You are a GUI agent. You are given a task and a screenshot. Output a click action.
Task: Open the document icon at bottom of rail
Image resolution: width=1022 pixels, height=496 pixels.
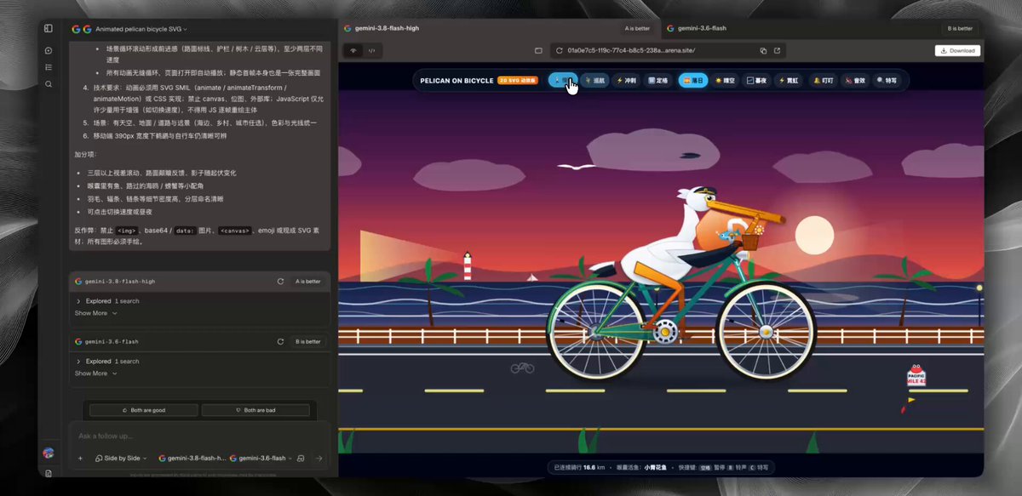point(49,473)
